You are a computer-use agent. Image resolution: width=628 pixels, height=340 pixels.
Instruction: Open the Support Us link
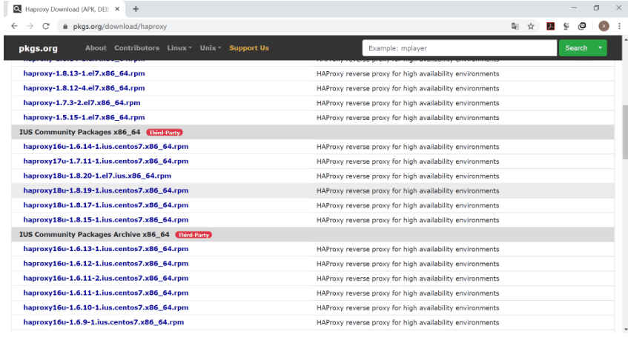click(248, 48)
